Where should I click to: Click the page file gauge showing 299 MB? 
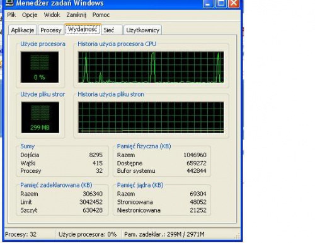(40, 117)
